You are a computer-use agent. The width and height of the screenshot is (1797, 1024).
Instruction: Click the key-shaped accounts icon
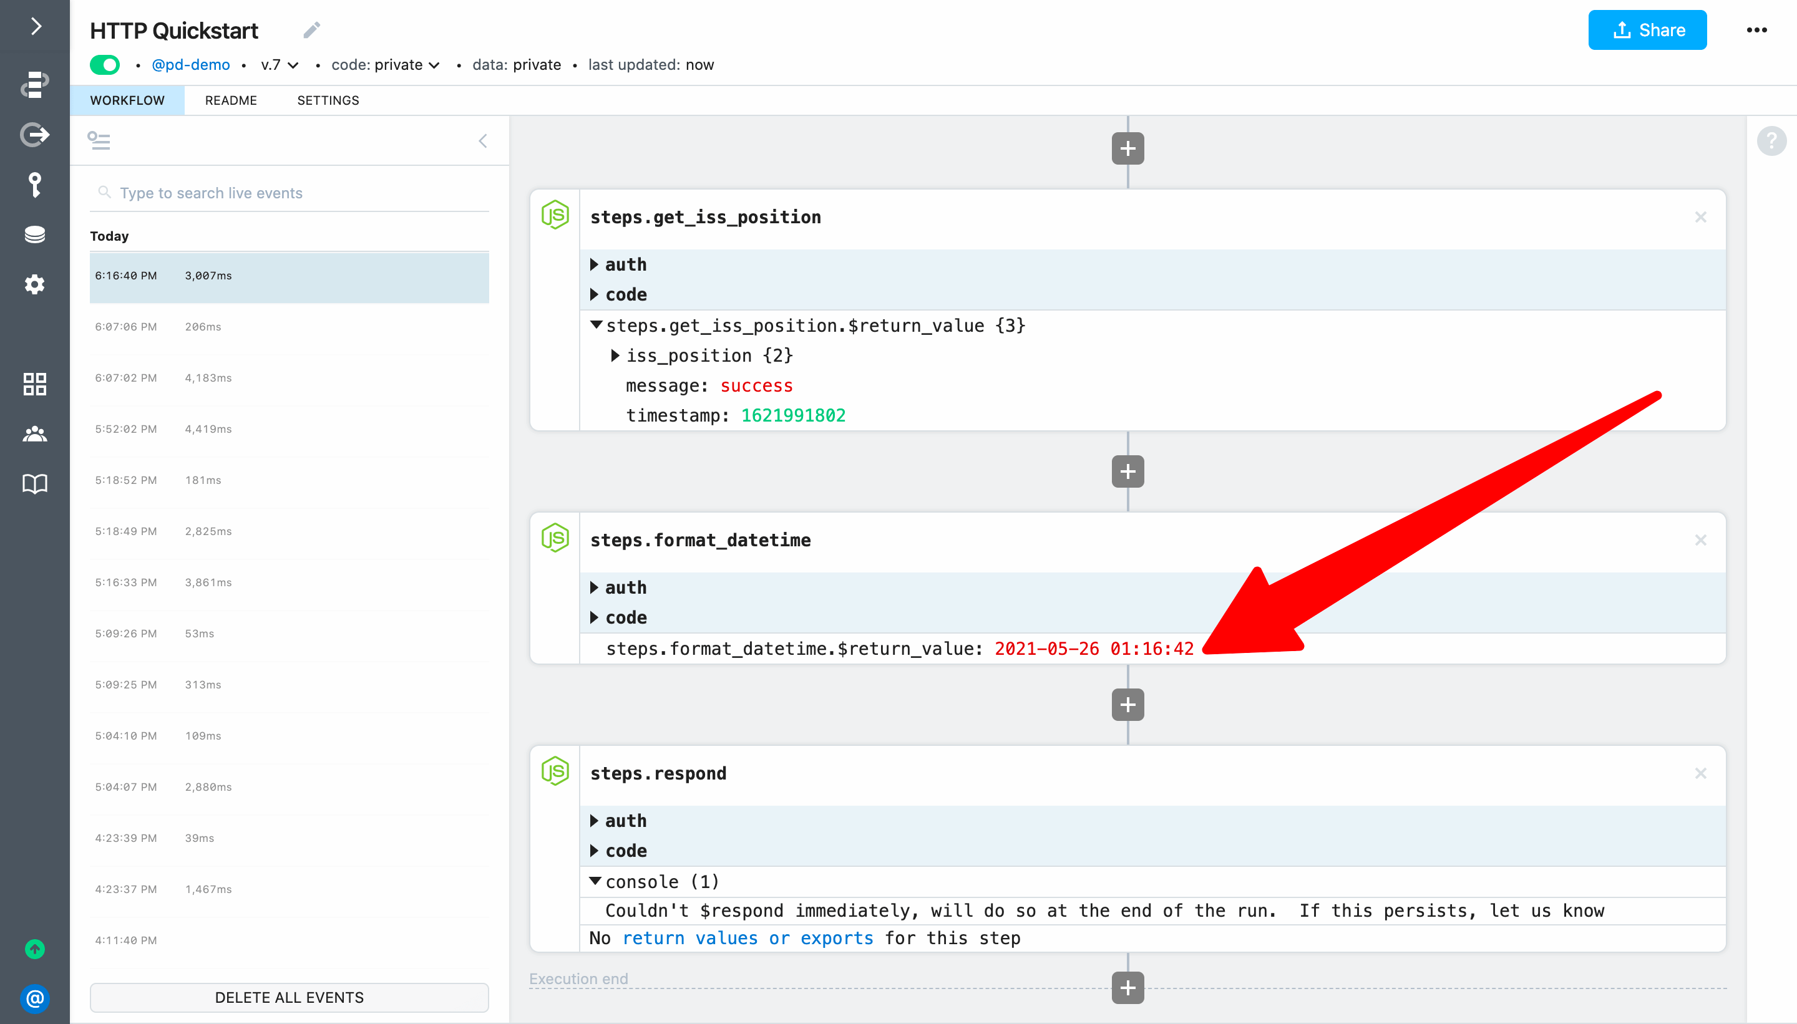34,185
